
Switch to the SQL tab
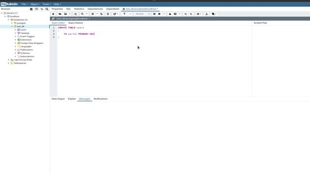(68, 9)
